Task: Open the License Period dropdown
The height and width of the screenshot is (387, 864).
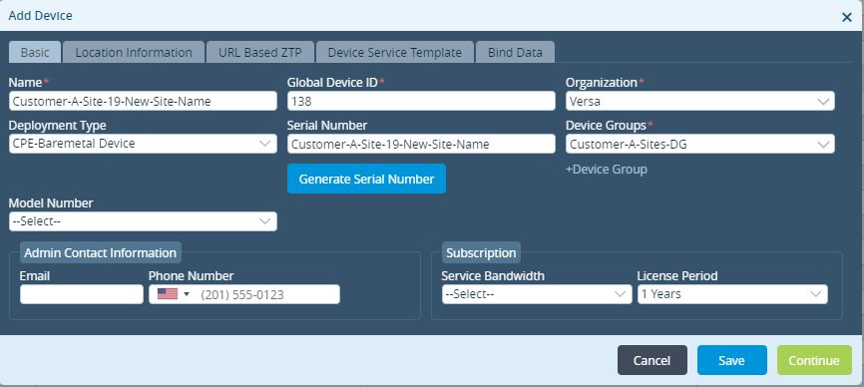Action: click(732, 294)
